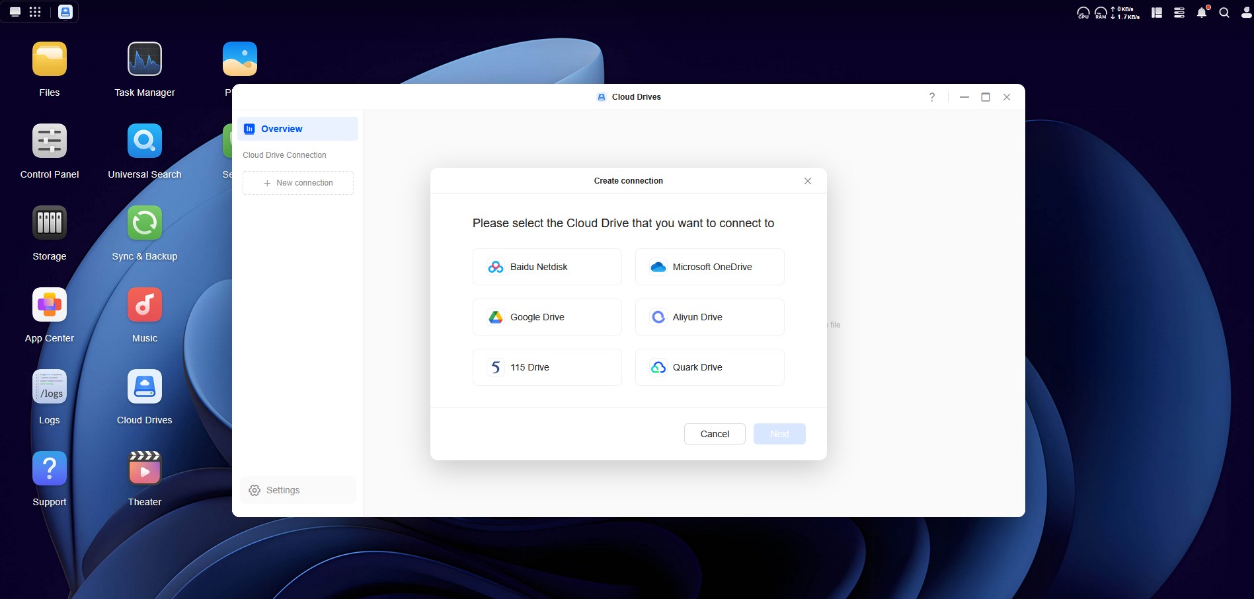Select Quark Drive to connect
This screenshot has width=1254, height=599.
pos(709,367)
